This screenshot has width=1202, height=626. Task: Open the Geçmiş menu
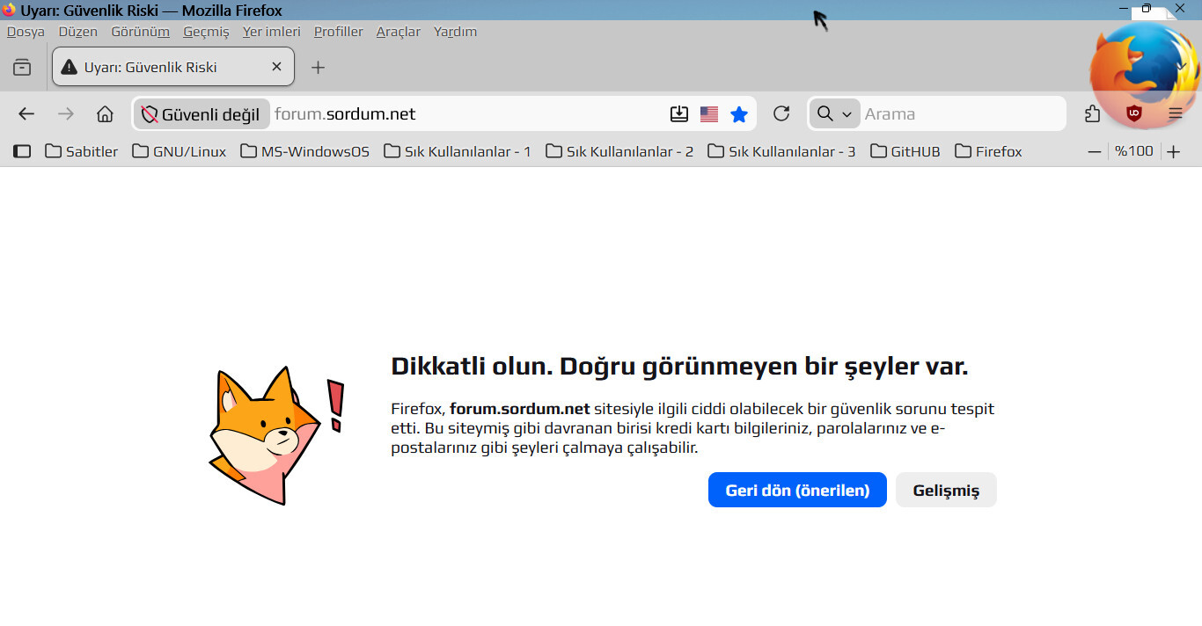pos(206,32)
